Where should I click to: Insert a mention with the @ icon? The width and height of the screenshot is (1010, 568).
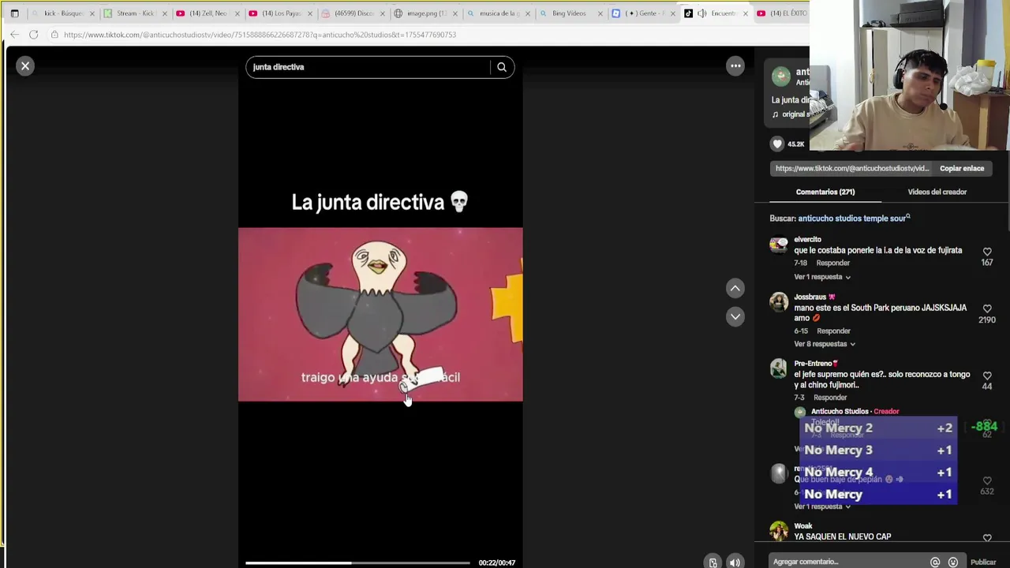tap(935, 562)
